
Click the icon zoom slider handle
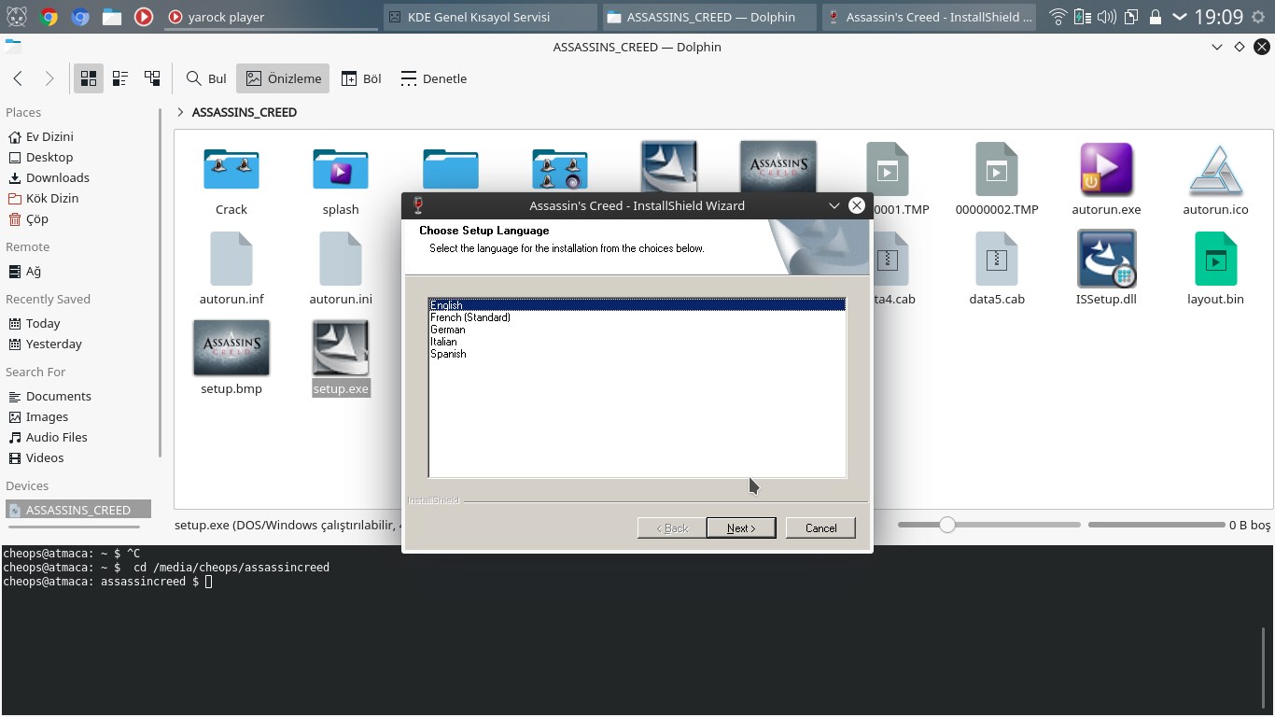coord(947,525)
